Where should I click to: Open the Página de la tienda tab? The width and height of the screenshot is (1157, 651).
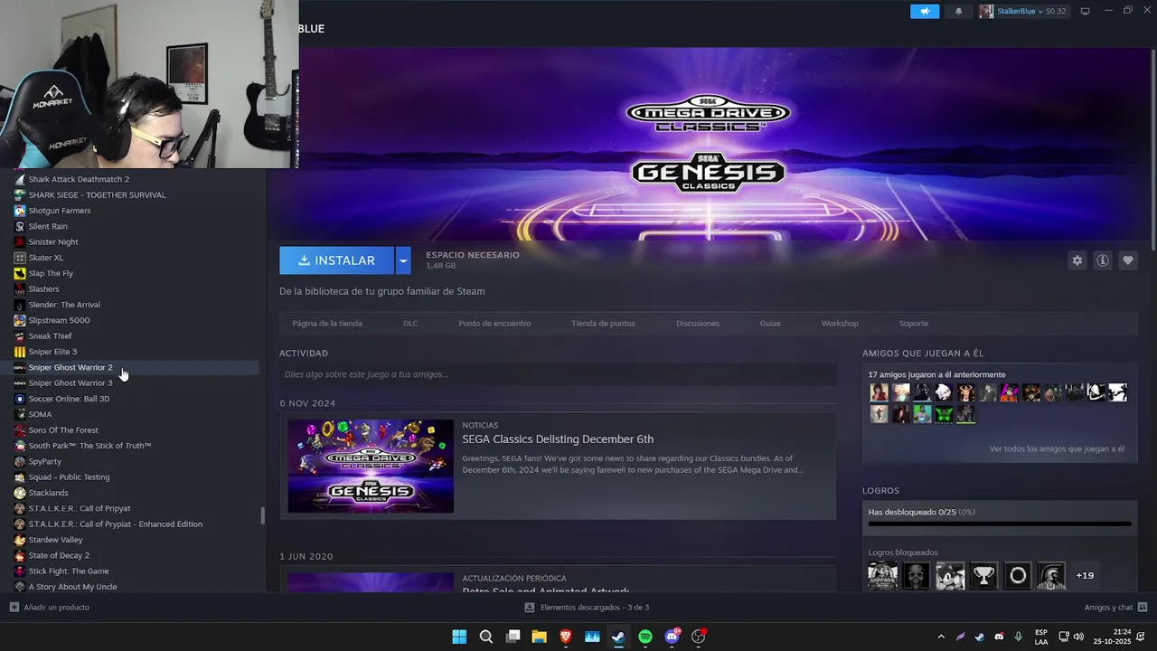click(327, 323)
